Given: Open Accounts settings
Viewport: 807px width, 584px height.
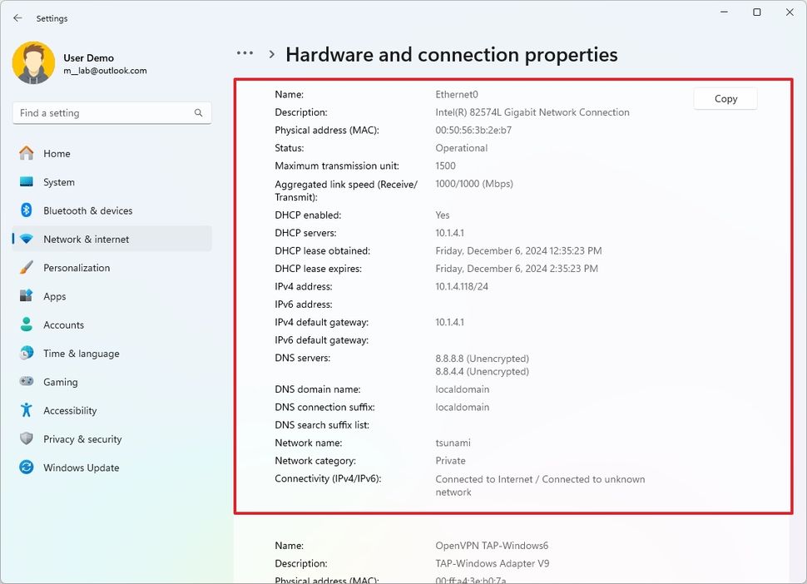Looking at the screenshot, I should pyautogui.click(x=62, y=324).
